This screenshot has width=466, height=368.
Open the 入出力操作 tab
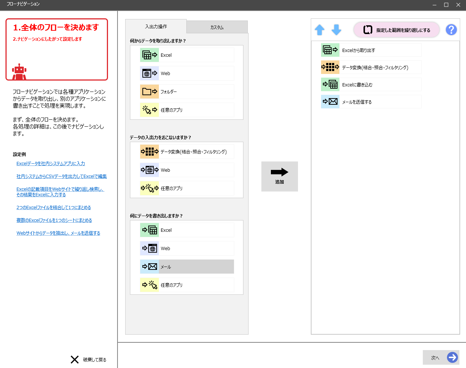pyautogui.click(x=156, y=27)
